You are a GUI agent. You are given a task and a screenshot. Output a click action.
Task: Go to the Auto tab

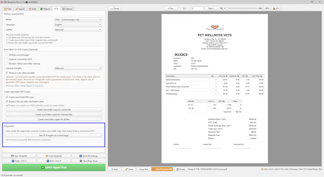pyautogui.click(x=32, y=9)
